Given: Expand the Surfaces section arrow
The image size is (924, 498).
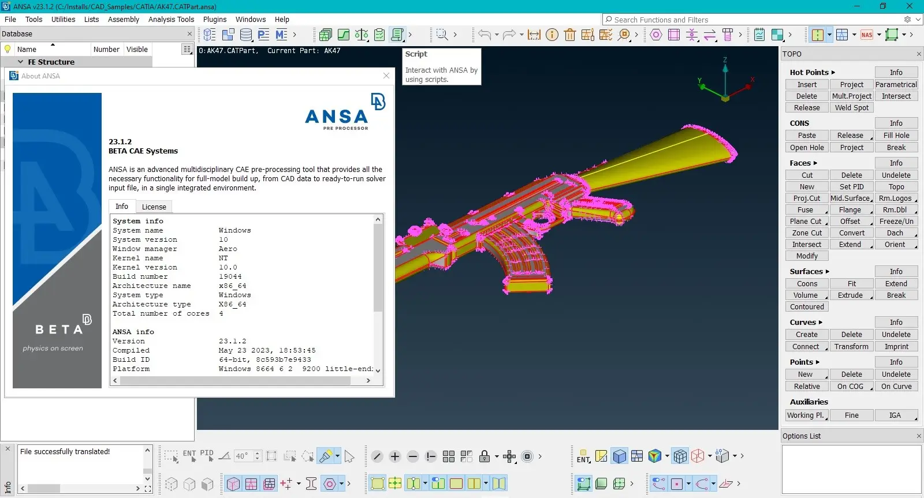Looking at the screenshot, I should (x=828, y=272).
